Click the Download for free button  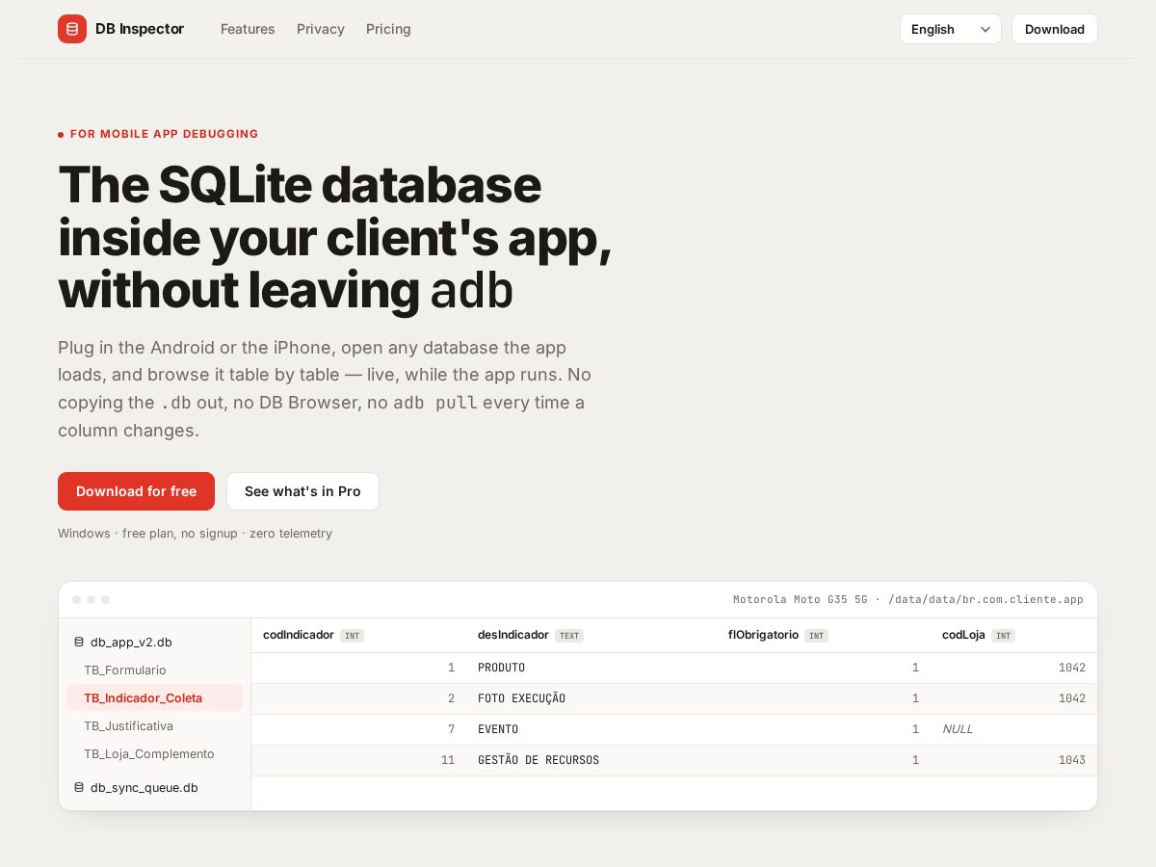136,491
